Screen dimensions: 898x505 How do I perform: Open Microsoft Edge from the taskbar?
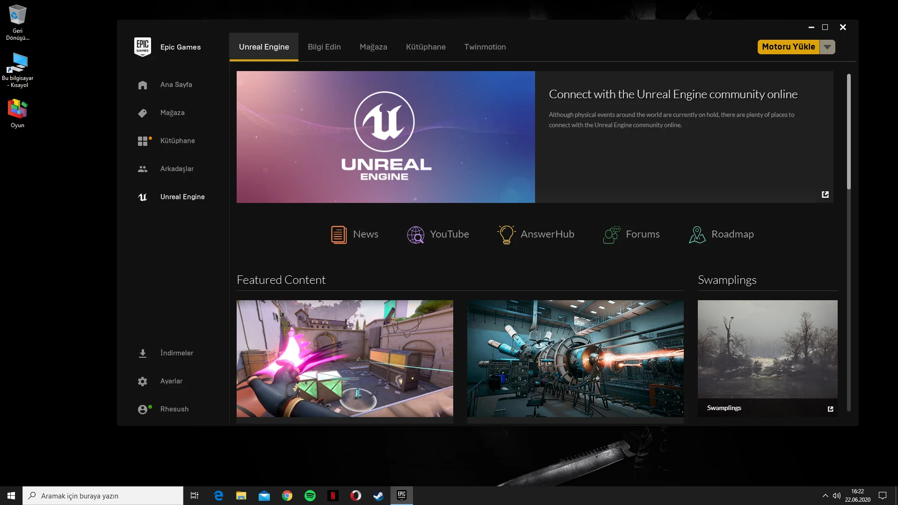pyautogui.click(x=218, y=496)
